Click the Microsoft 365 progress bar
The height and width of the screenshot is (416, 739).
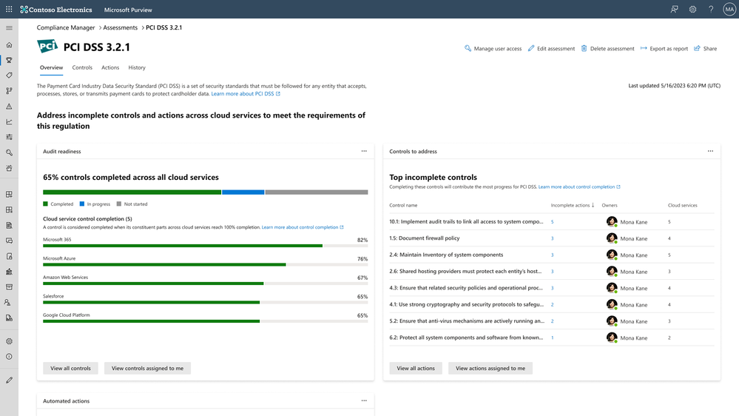(205, 246)
